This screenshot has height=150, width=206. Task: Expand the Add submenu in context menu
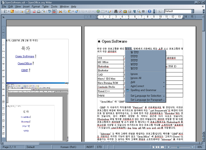click(145, 82)
